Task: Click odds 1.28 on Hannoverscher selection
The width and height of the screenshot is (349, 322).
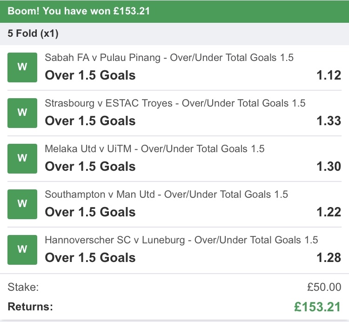Action: coord(329,258)
